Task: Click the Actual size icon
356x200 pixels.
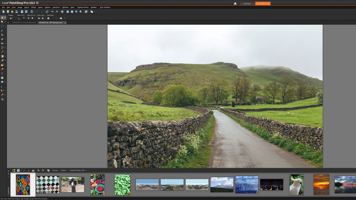Action: point(48,18)
